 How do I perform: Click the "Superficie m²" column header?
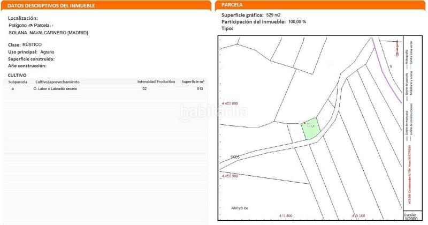(193, 81)
